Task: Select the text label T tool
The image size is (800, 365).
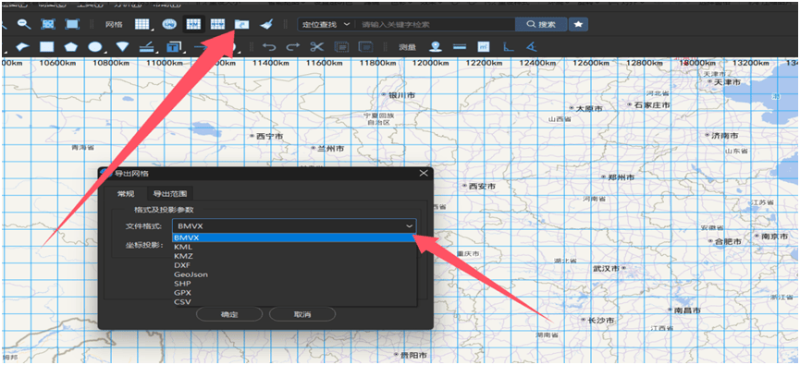Action: (175, 47)
